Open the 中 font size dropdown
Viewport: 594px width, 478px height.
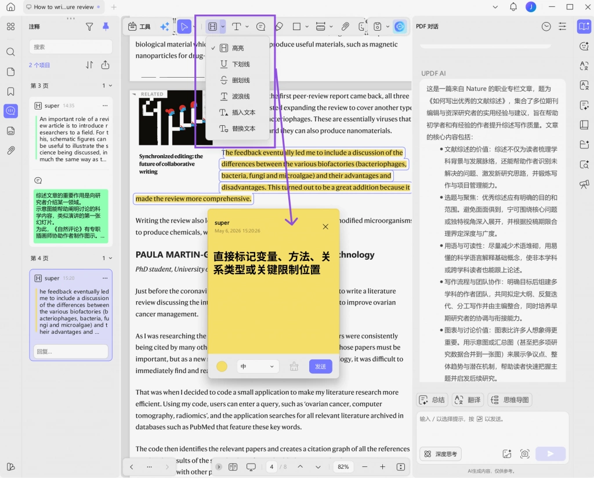(x=258, y=366)
